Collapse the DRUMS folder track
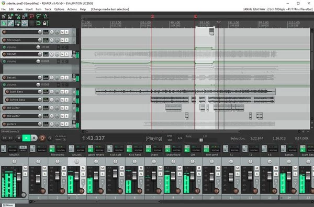 pos(74,52)
